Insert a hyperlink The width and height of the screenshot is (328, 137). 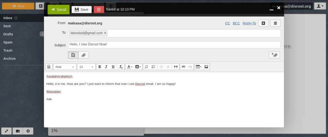click(184, 67)
